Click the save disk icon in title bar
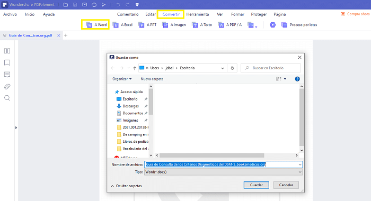Screen dimensions: 371x201 click(75, 5)
